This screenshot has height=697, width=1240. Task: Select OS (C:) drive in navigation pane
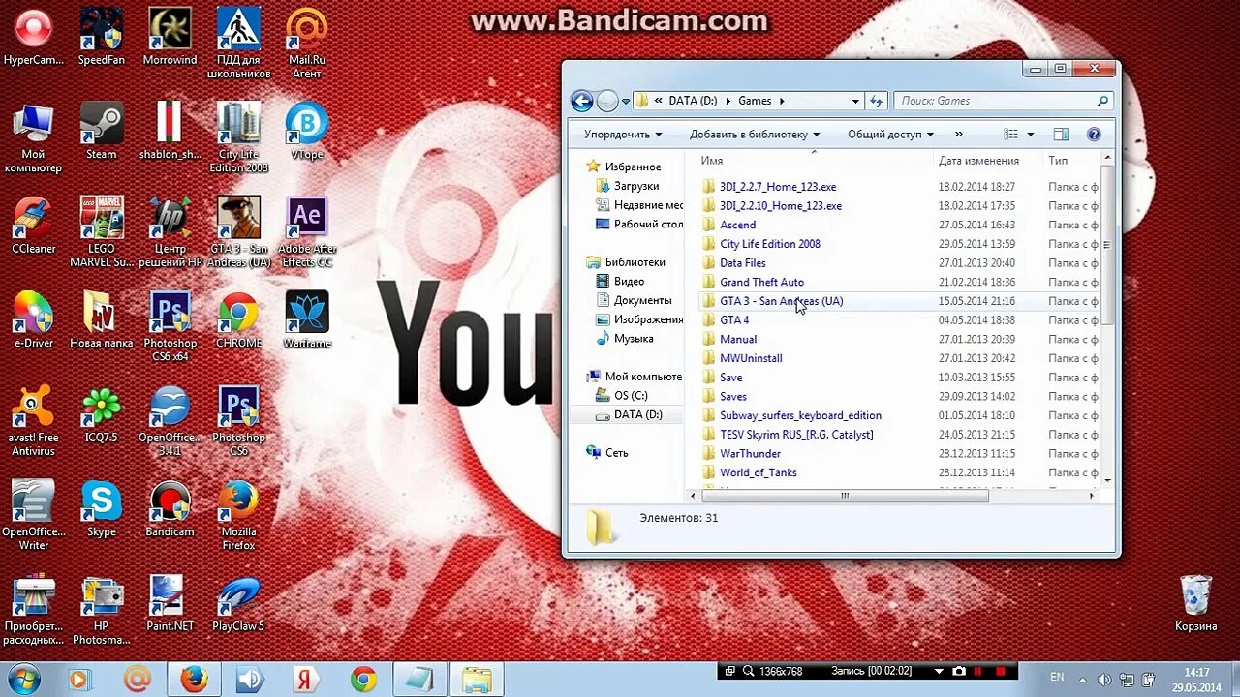click(631, 395)
